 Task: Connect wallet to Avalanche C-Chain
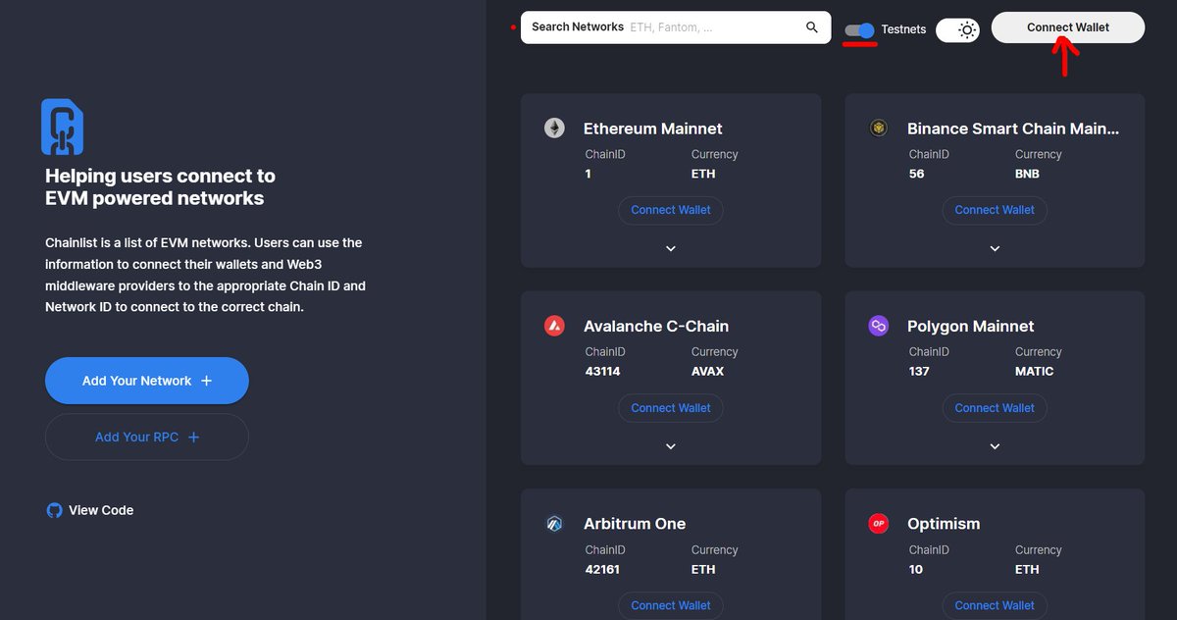coord(671,408)
